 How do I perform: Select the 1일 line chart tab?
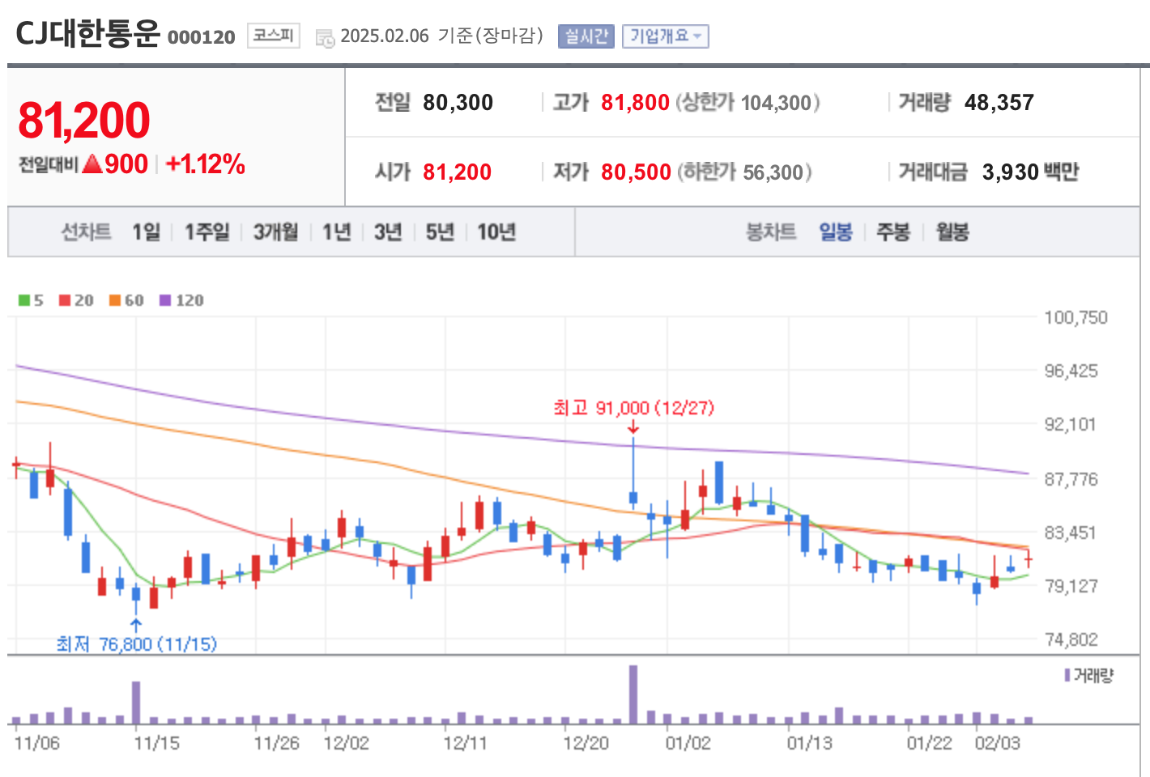147,232
